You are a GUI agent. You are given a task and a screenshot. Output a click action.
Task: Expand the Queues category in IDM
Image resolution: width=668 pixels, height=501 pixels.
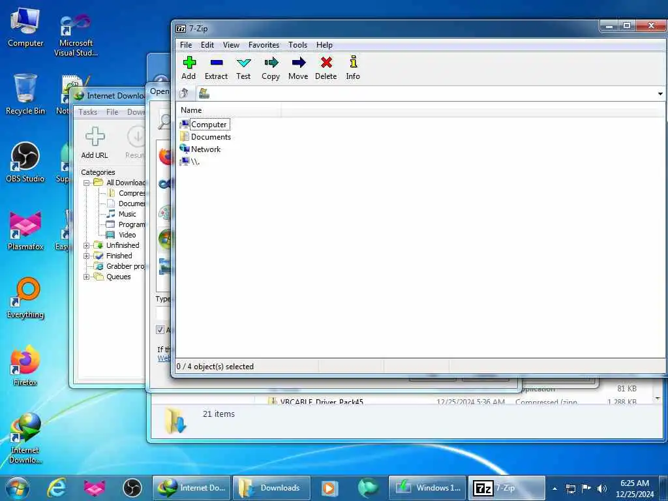[87, 277]
